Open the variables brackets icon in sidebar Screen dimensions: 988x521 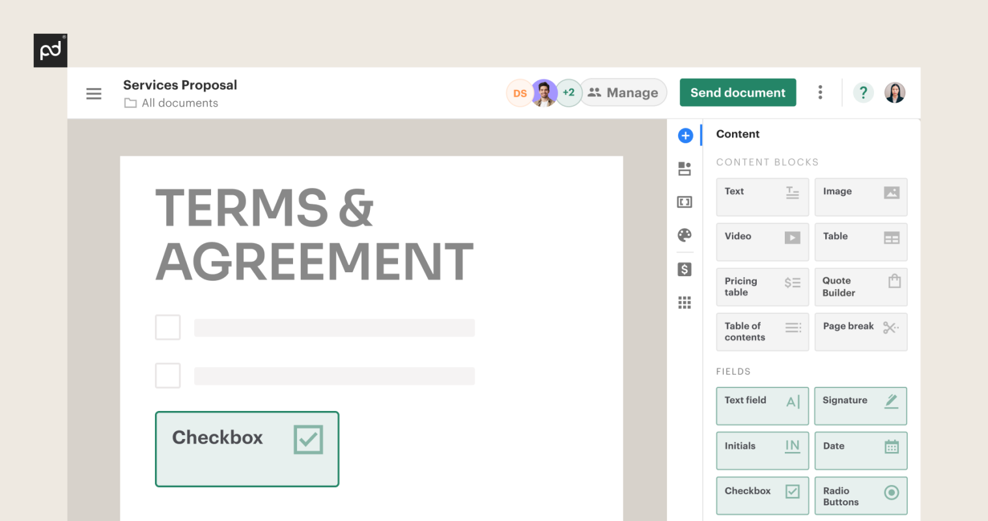(685, 202)
